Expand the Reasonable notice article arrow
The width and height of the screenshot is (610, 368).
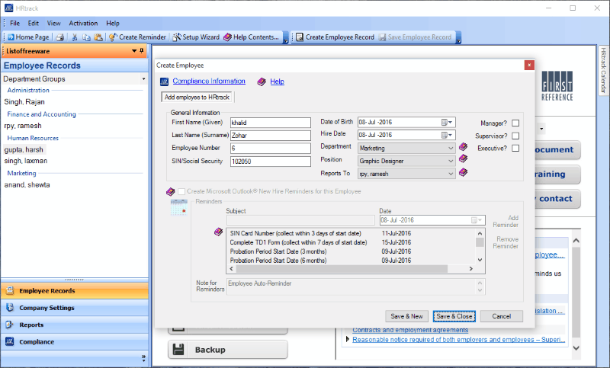[x=348, y=339]
